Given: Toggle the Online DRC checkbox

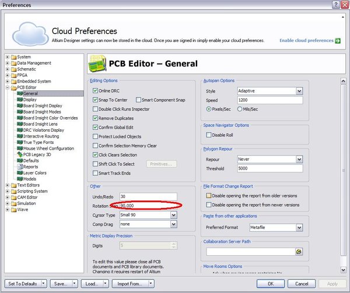Looking at the screenshot, I should coord(95,91).
